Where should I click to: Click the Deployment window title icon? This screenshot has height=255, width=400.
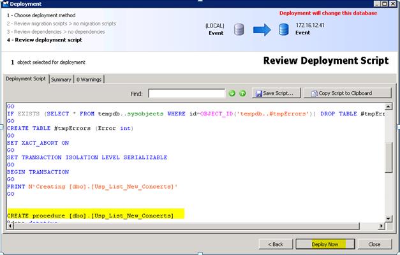pos(5,4)
